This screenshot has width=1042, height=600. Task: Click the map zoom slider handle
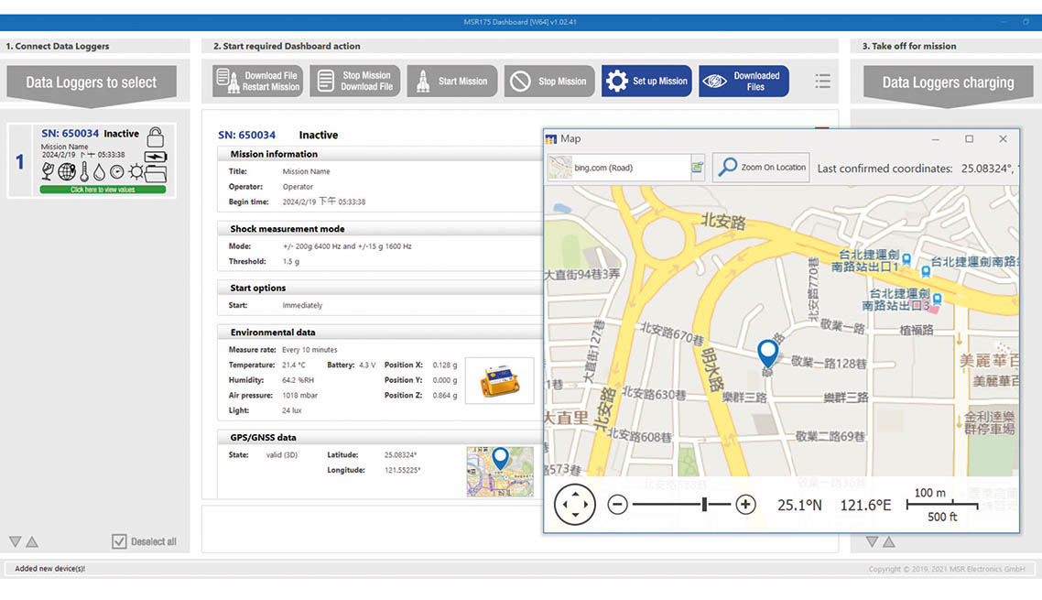(704, 505)
